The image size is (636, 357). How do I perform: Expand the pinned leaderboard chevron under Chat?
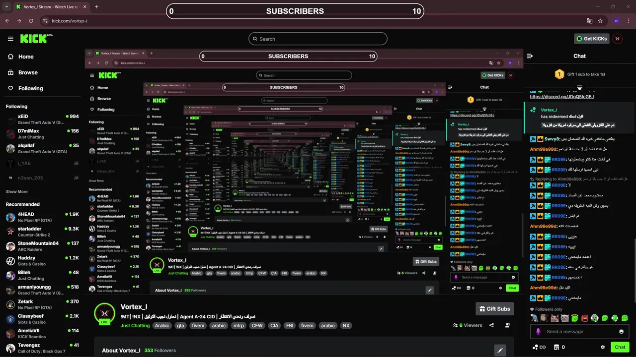pyautogui.click(x=579, y=88)
